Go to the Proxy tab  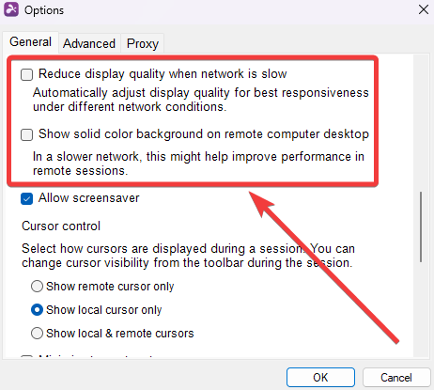click(143, 43)
